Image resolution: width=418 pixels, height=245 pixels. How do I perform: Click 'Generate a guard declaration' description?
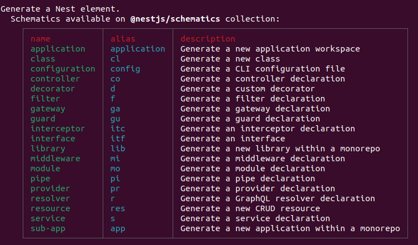[250, 119]
